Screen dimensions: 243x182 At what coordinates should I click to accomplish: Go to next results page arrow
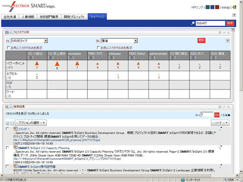coord(226,115)
